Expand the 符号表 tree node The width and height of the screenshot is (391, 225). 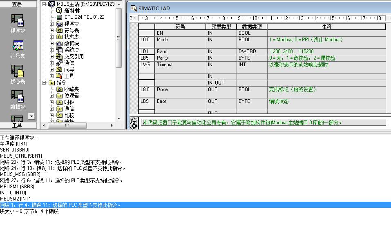coord(51,30)
